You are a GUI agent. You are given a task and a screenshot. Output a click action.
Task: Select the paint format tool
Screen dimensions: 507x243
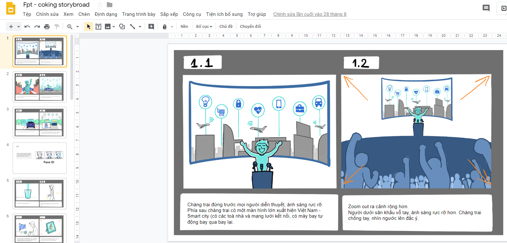[57, 27]
